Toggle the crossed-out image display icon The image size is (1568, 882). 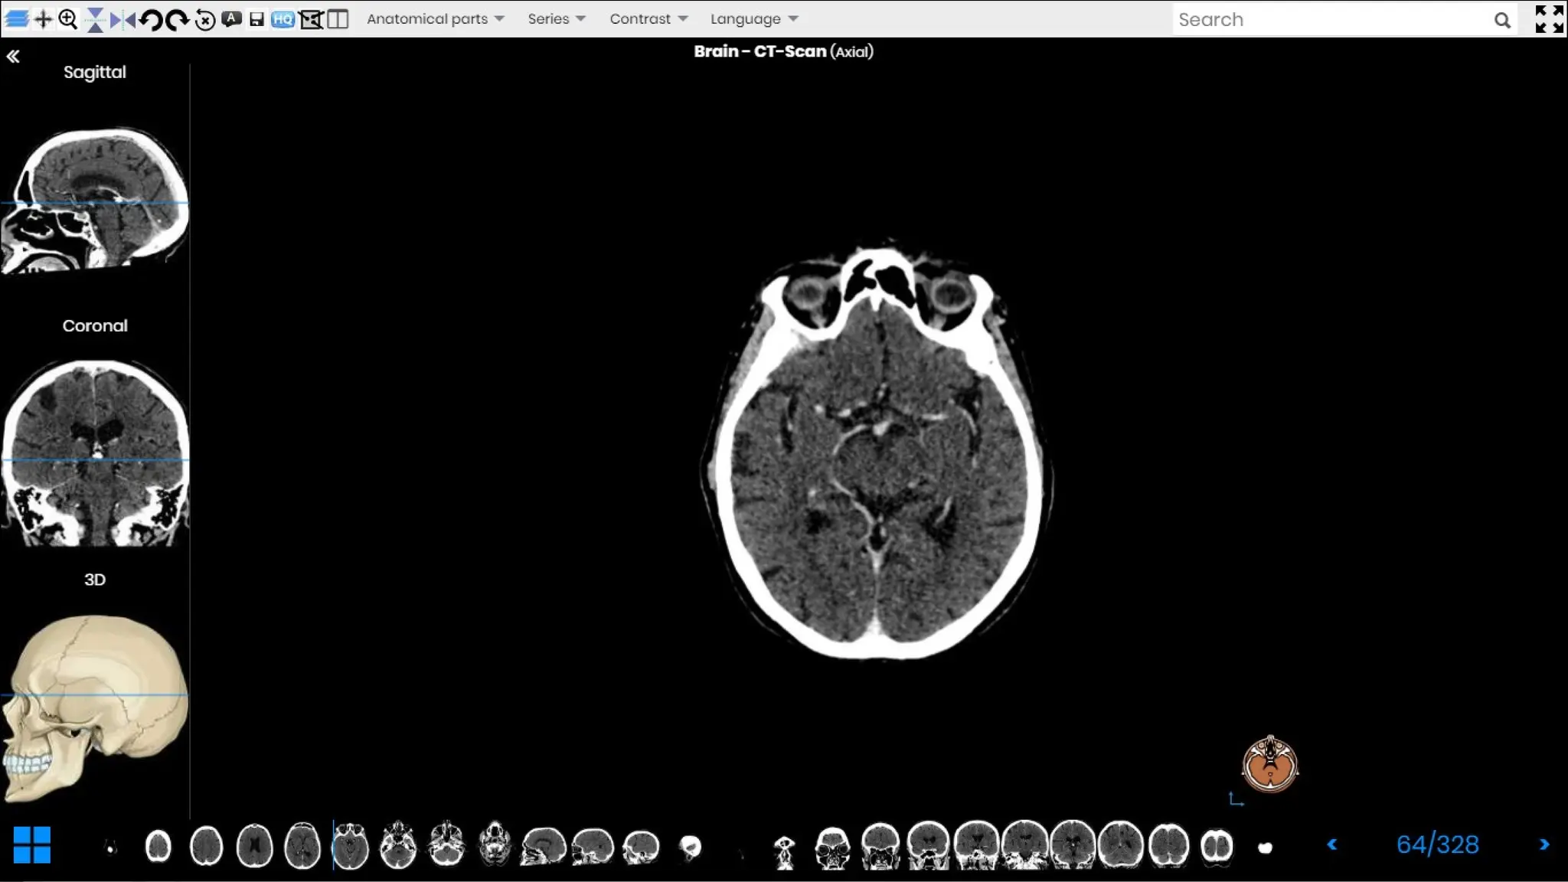311,20
